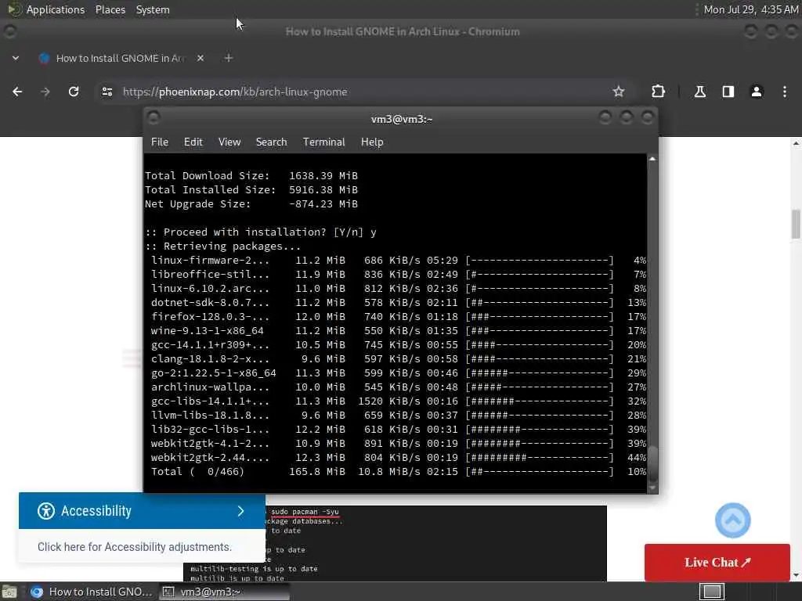Screen dimensions: 802x601
Task: Click the sudo pacman -Syu text on page
Action: [305, 512]
